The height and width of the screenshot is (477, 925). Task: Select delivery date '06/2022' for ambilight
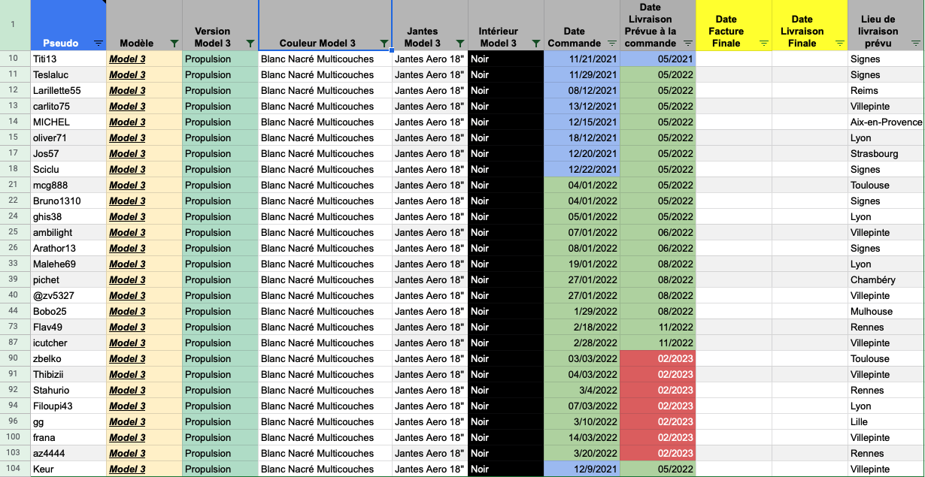[658, 232]
